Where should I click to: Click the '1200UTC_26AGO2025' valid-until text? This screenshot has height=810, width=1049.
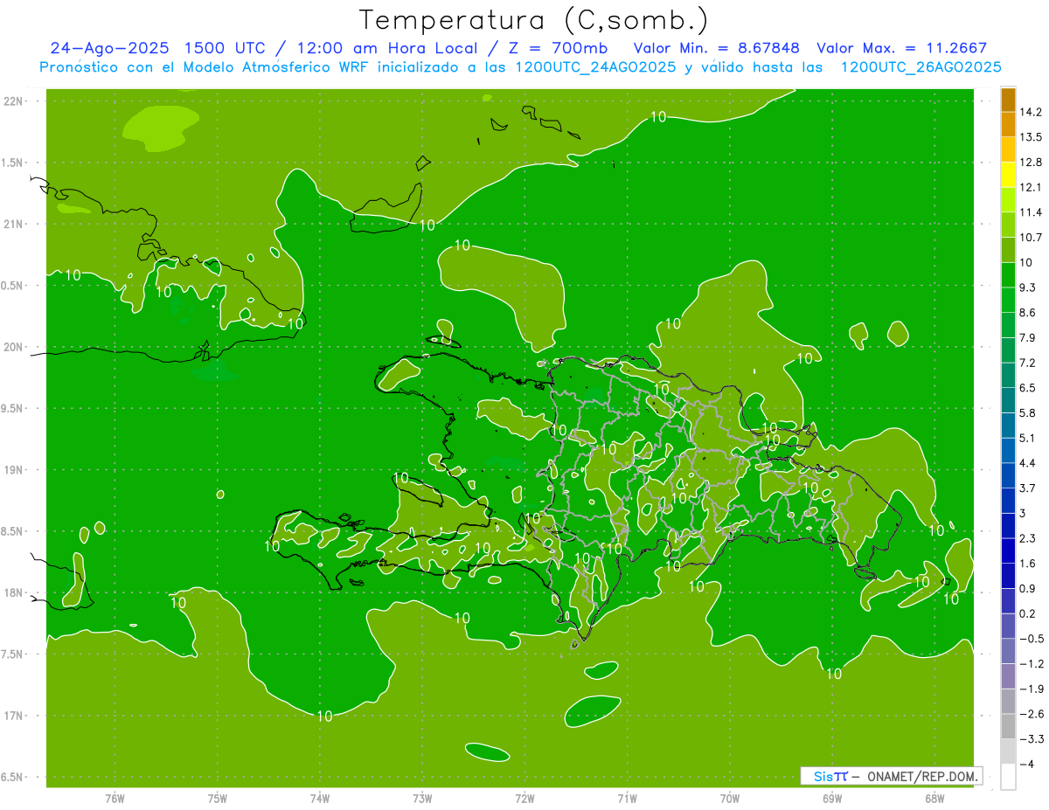point(920,67)
